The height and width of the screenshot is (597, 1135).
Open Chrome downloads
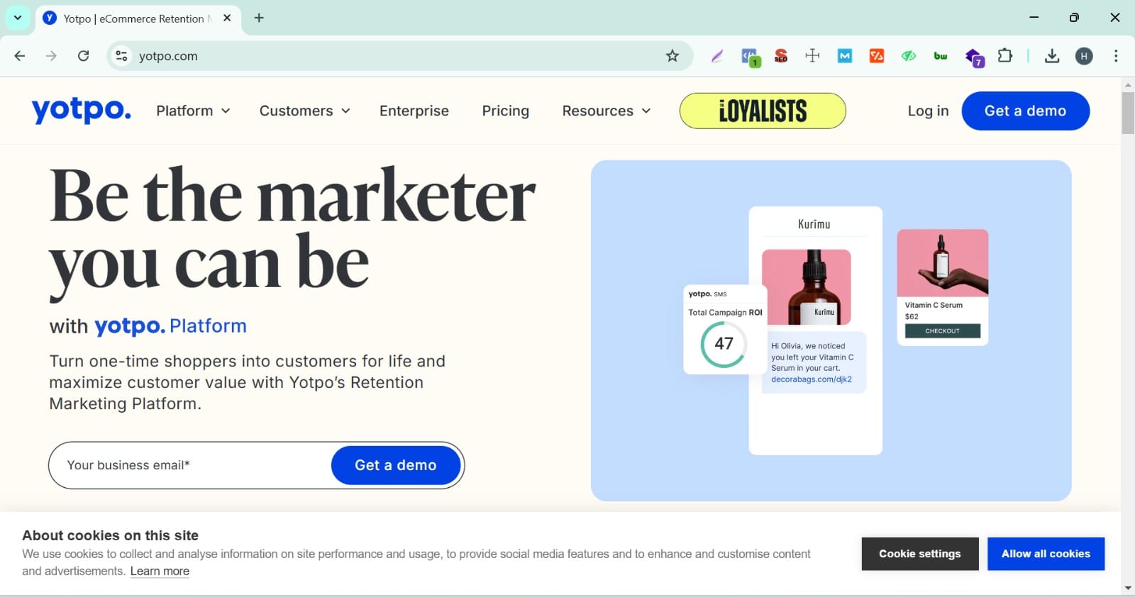[x=1052, y=56]
